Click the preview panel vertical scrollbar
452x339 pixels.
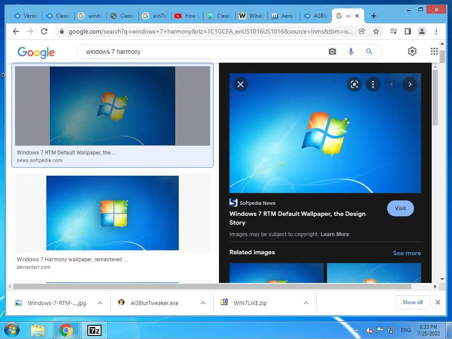point(435,97)
